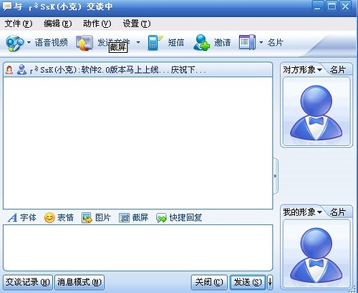Click the 表情 label
358x293 pixels.
pyautogui.click(x=65, y=217)
